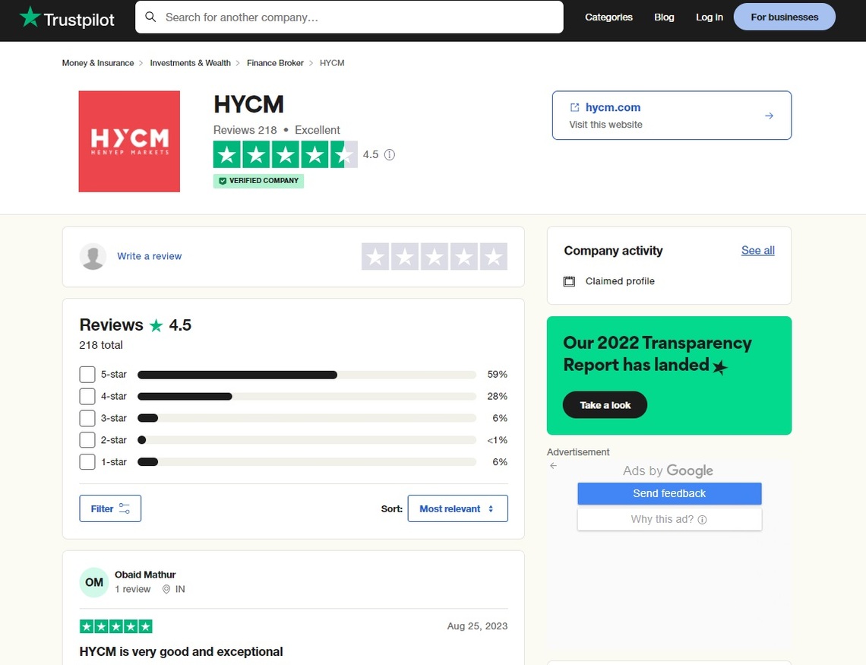Click the 1-star 6% rating bar
866x665 pixels.
[x=307, y=462]
